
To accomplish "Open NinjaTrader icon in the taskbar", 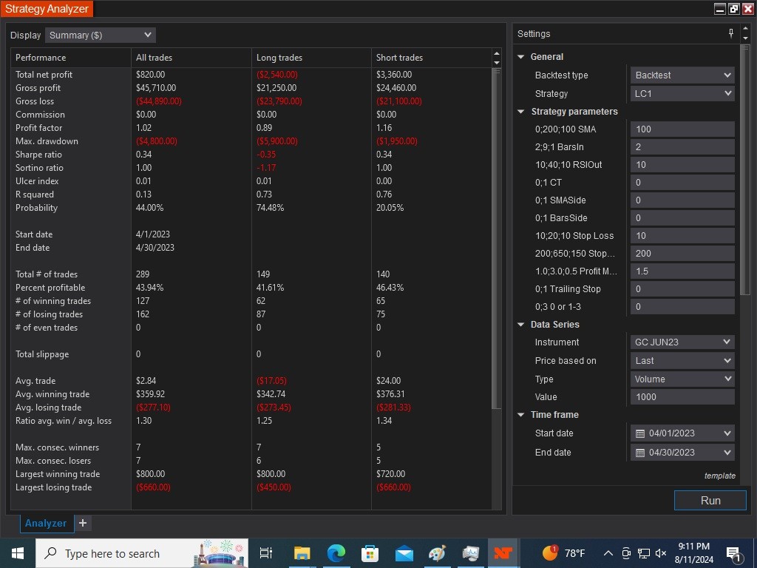I will coord(503,553).
